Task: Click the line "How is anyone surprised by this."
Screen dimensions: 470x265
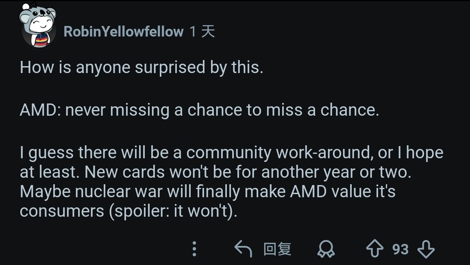Action: [x=141, y=67]
